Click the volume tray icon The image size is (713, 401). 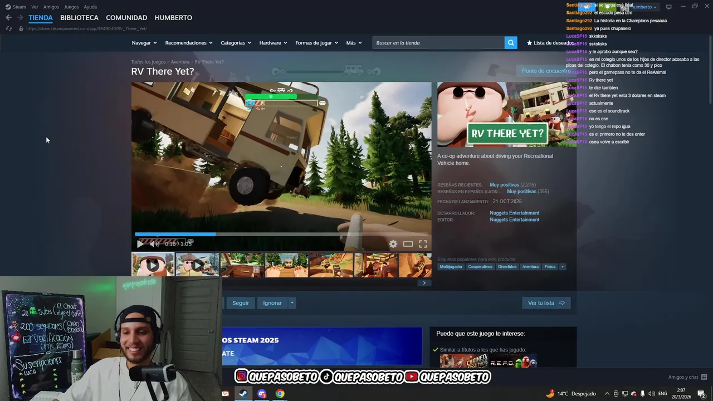(651, 394)
